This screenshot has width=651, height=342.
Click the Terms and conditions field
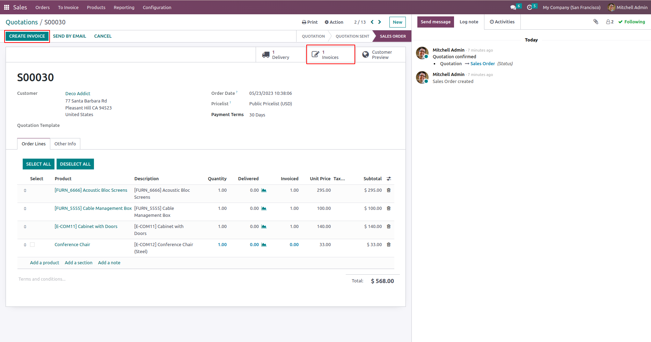[x=42, y=279]
